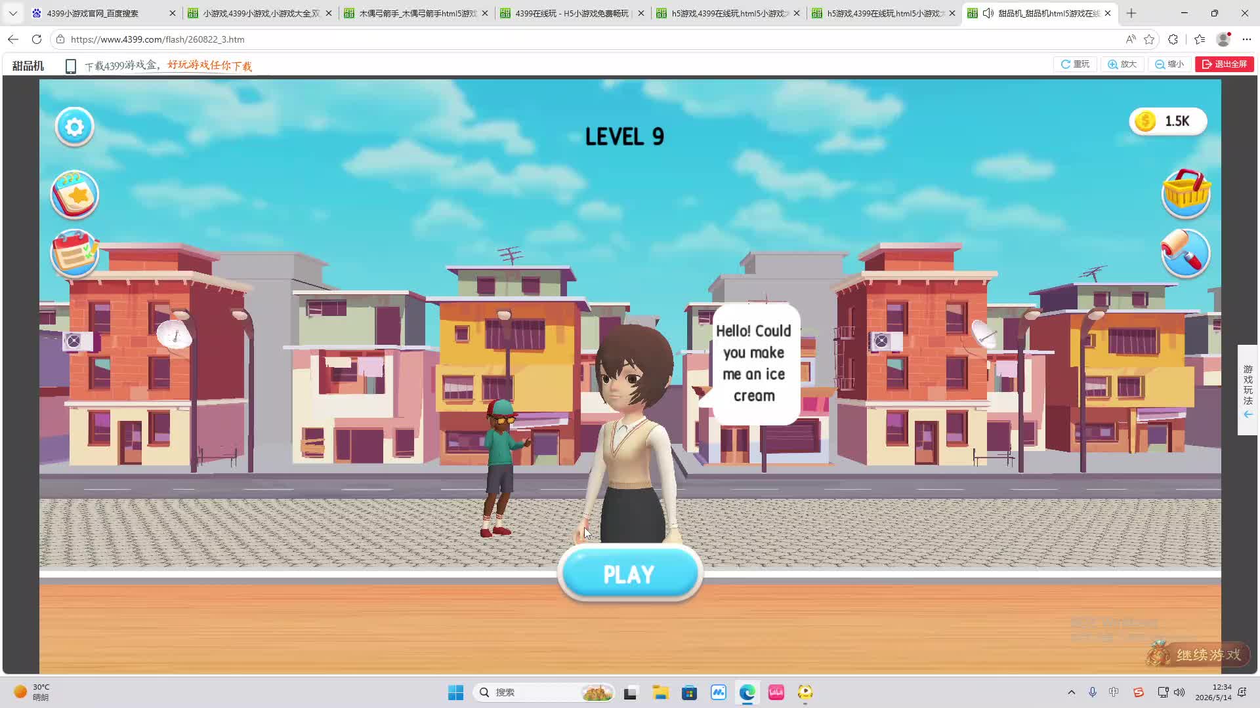
Task: Go back to the previous page
Action: pyautogui.click(x=13, y=39)
